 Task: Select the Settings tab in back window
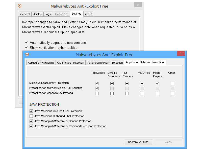coord(77,14)
